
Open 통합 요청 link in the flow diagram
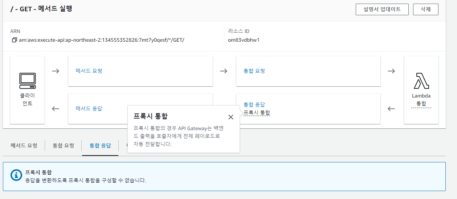click(x=254, y=71)
